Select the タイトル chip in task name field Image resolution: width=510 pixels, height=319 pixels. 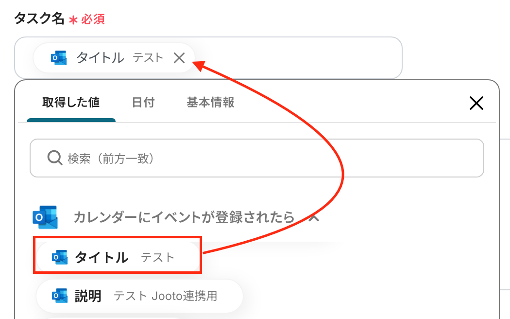point(100,58)
